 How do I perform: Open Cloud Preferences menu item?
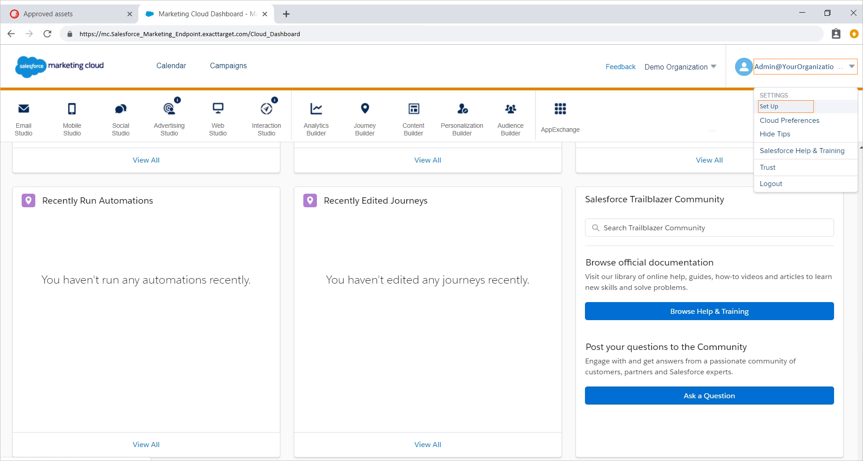(789, 121)
